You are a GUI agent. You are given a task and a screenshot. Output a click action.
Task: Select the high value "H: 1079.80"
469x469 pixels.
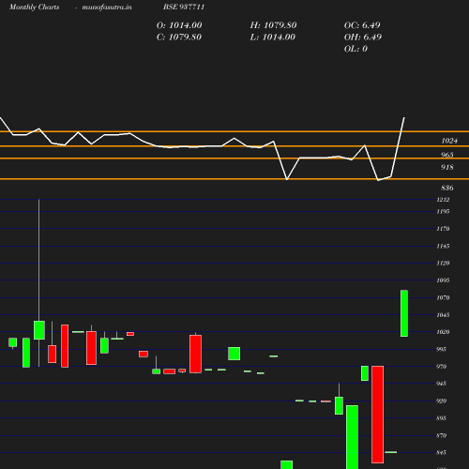point(273,25)
